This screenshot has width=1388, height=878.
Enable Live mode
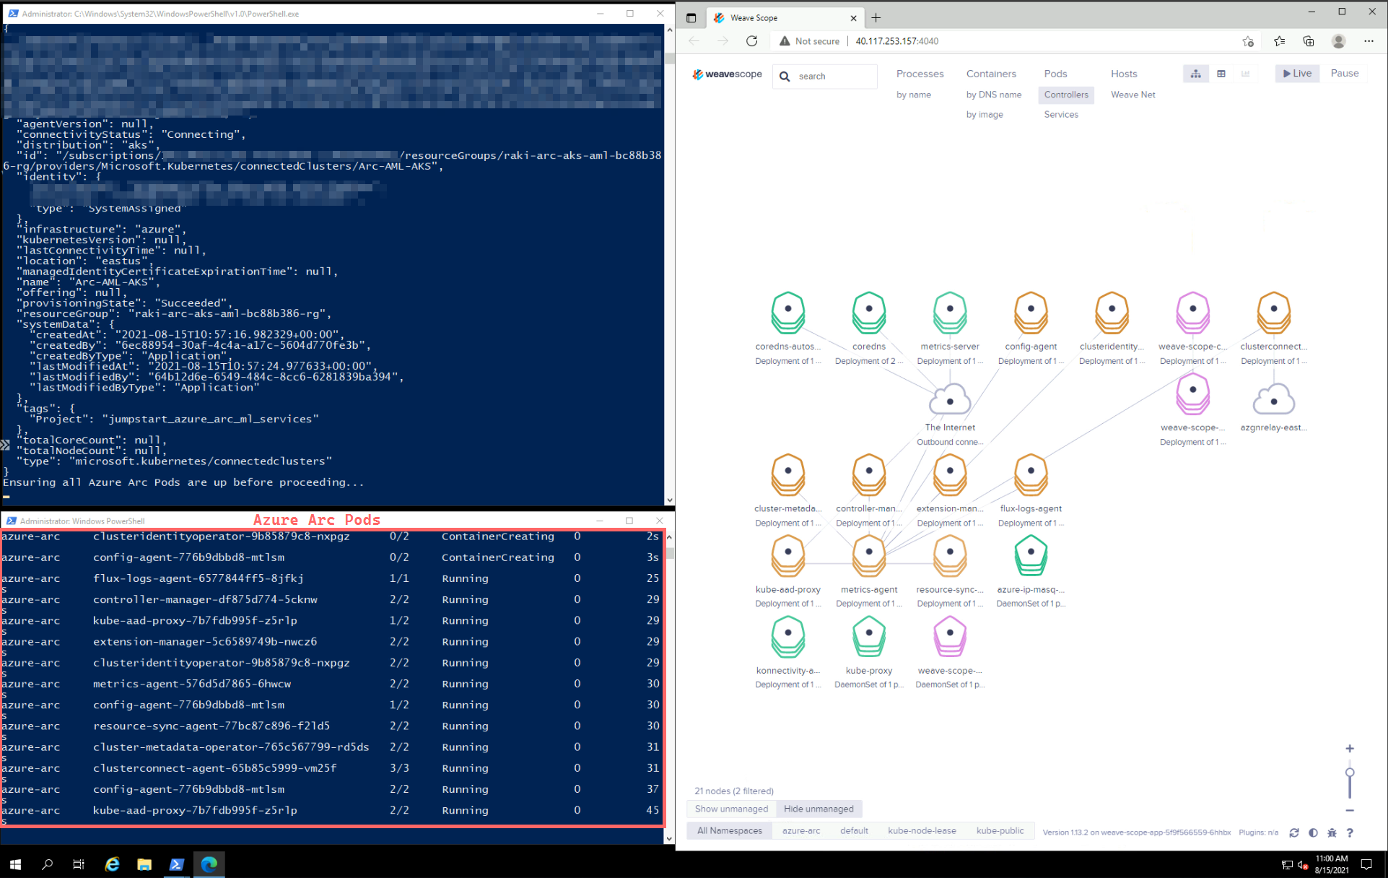click(x=1297, y=74)
